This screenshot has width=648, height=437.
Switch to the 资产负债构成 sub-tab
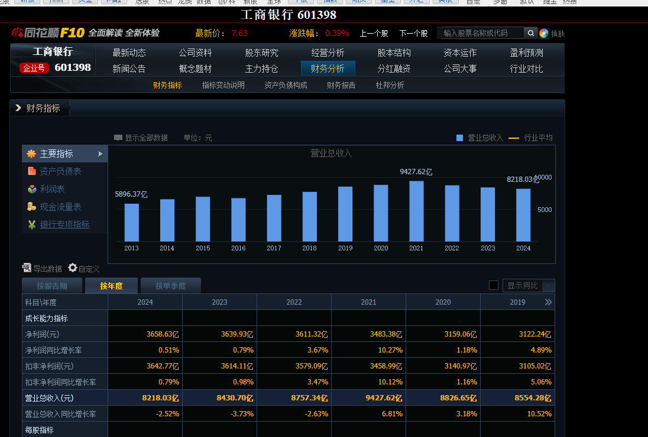pos(286,85)
